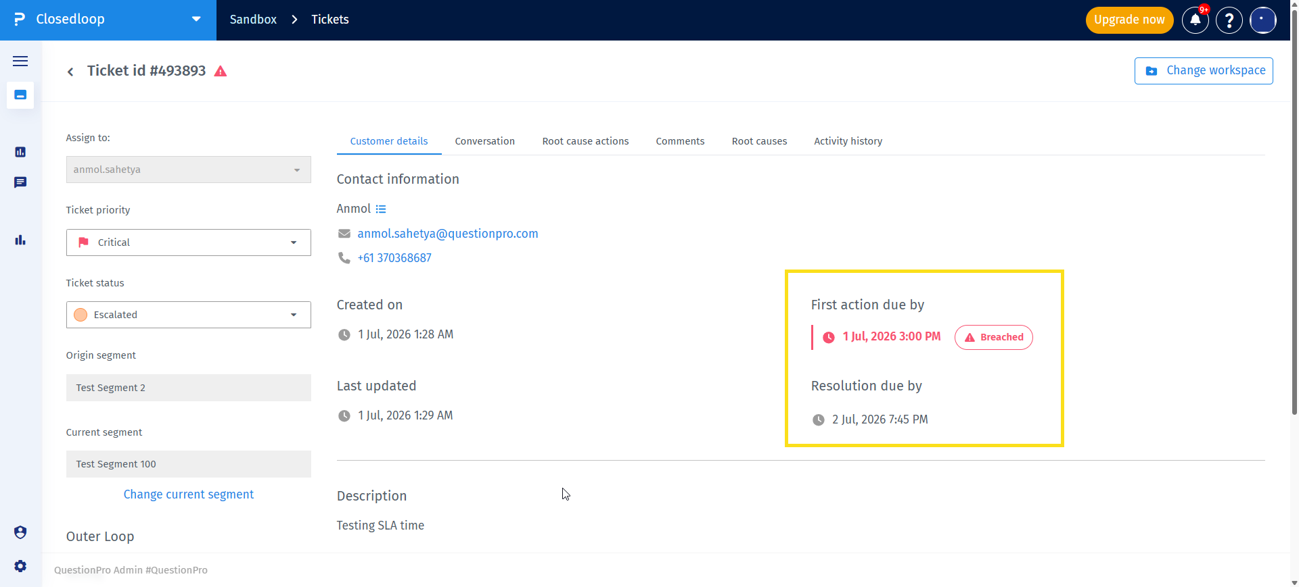Switch to the Root causes tab
This screenshot has width=1299, height=587.
click(x=759, y=141)
